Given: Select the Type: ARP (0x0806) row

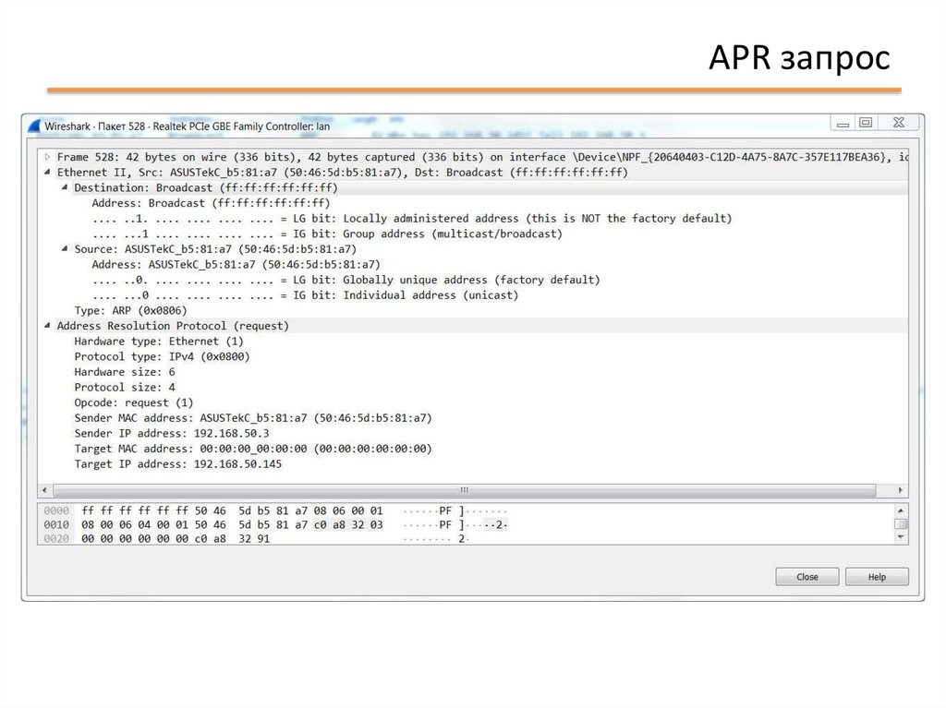Looking at the screenshot, I should (x=130, y=311).
